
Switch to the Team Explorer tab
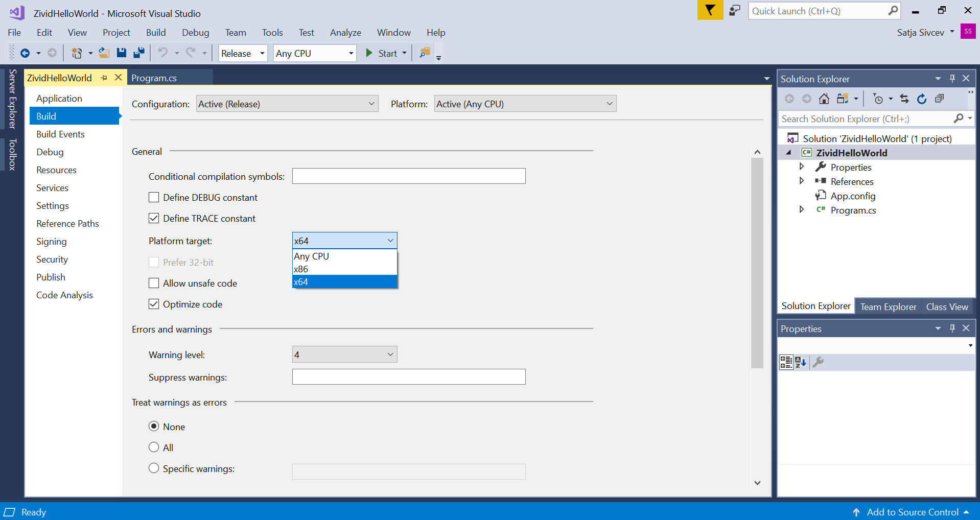(x=888, y=306)
